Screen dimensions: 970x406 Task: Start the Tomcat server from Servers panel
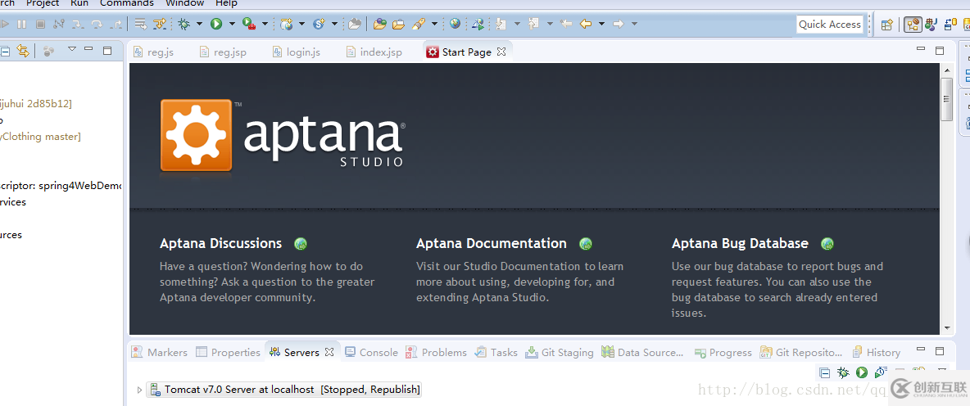pyautogui.click(x=861, y=372)
